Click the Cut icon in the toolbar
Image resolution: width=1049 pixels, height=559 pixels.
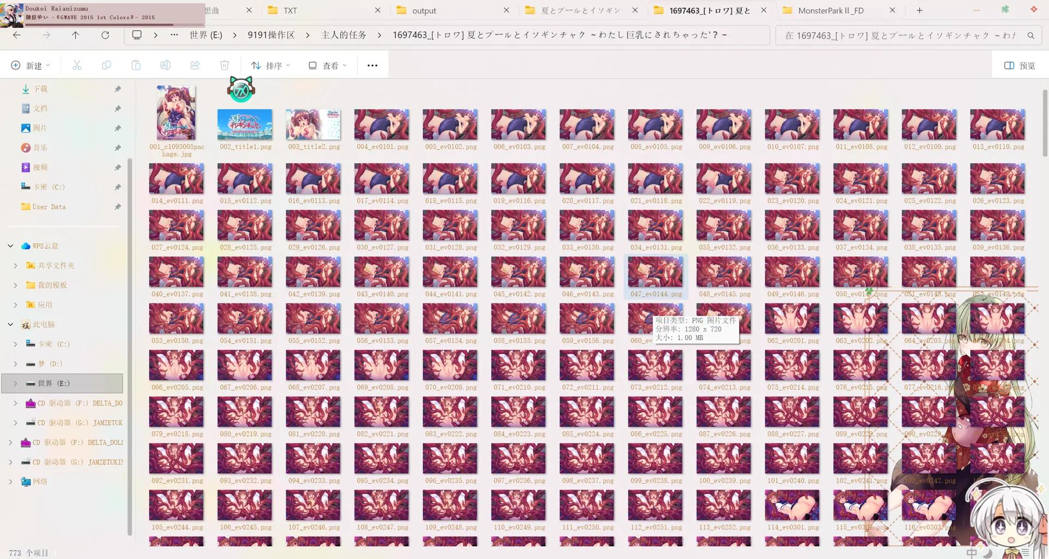click(77, 66)
